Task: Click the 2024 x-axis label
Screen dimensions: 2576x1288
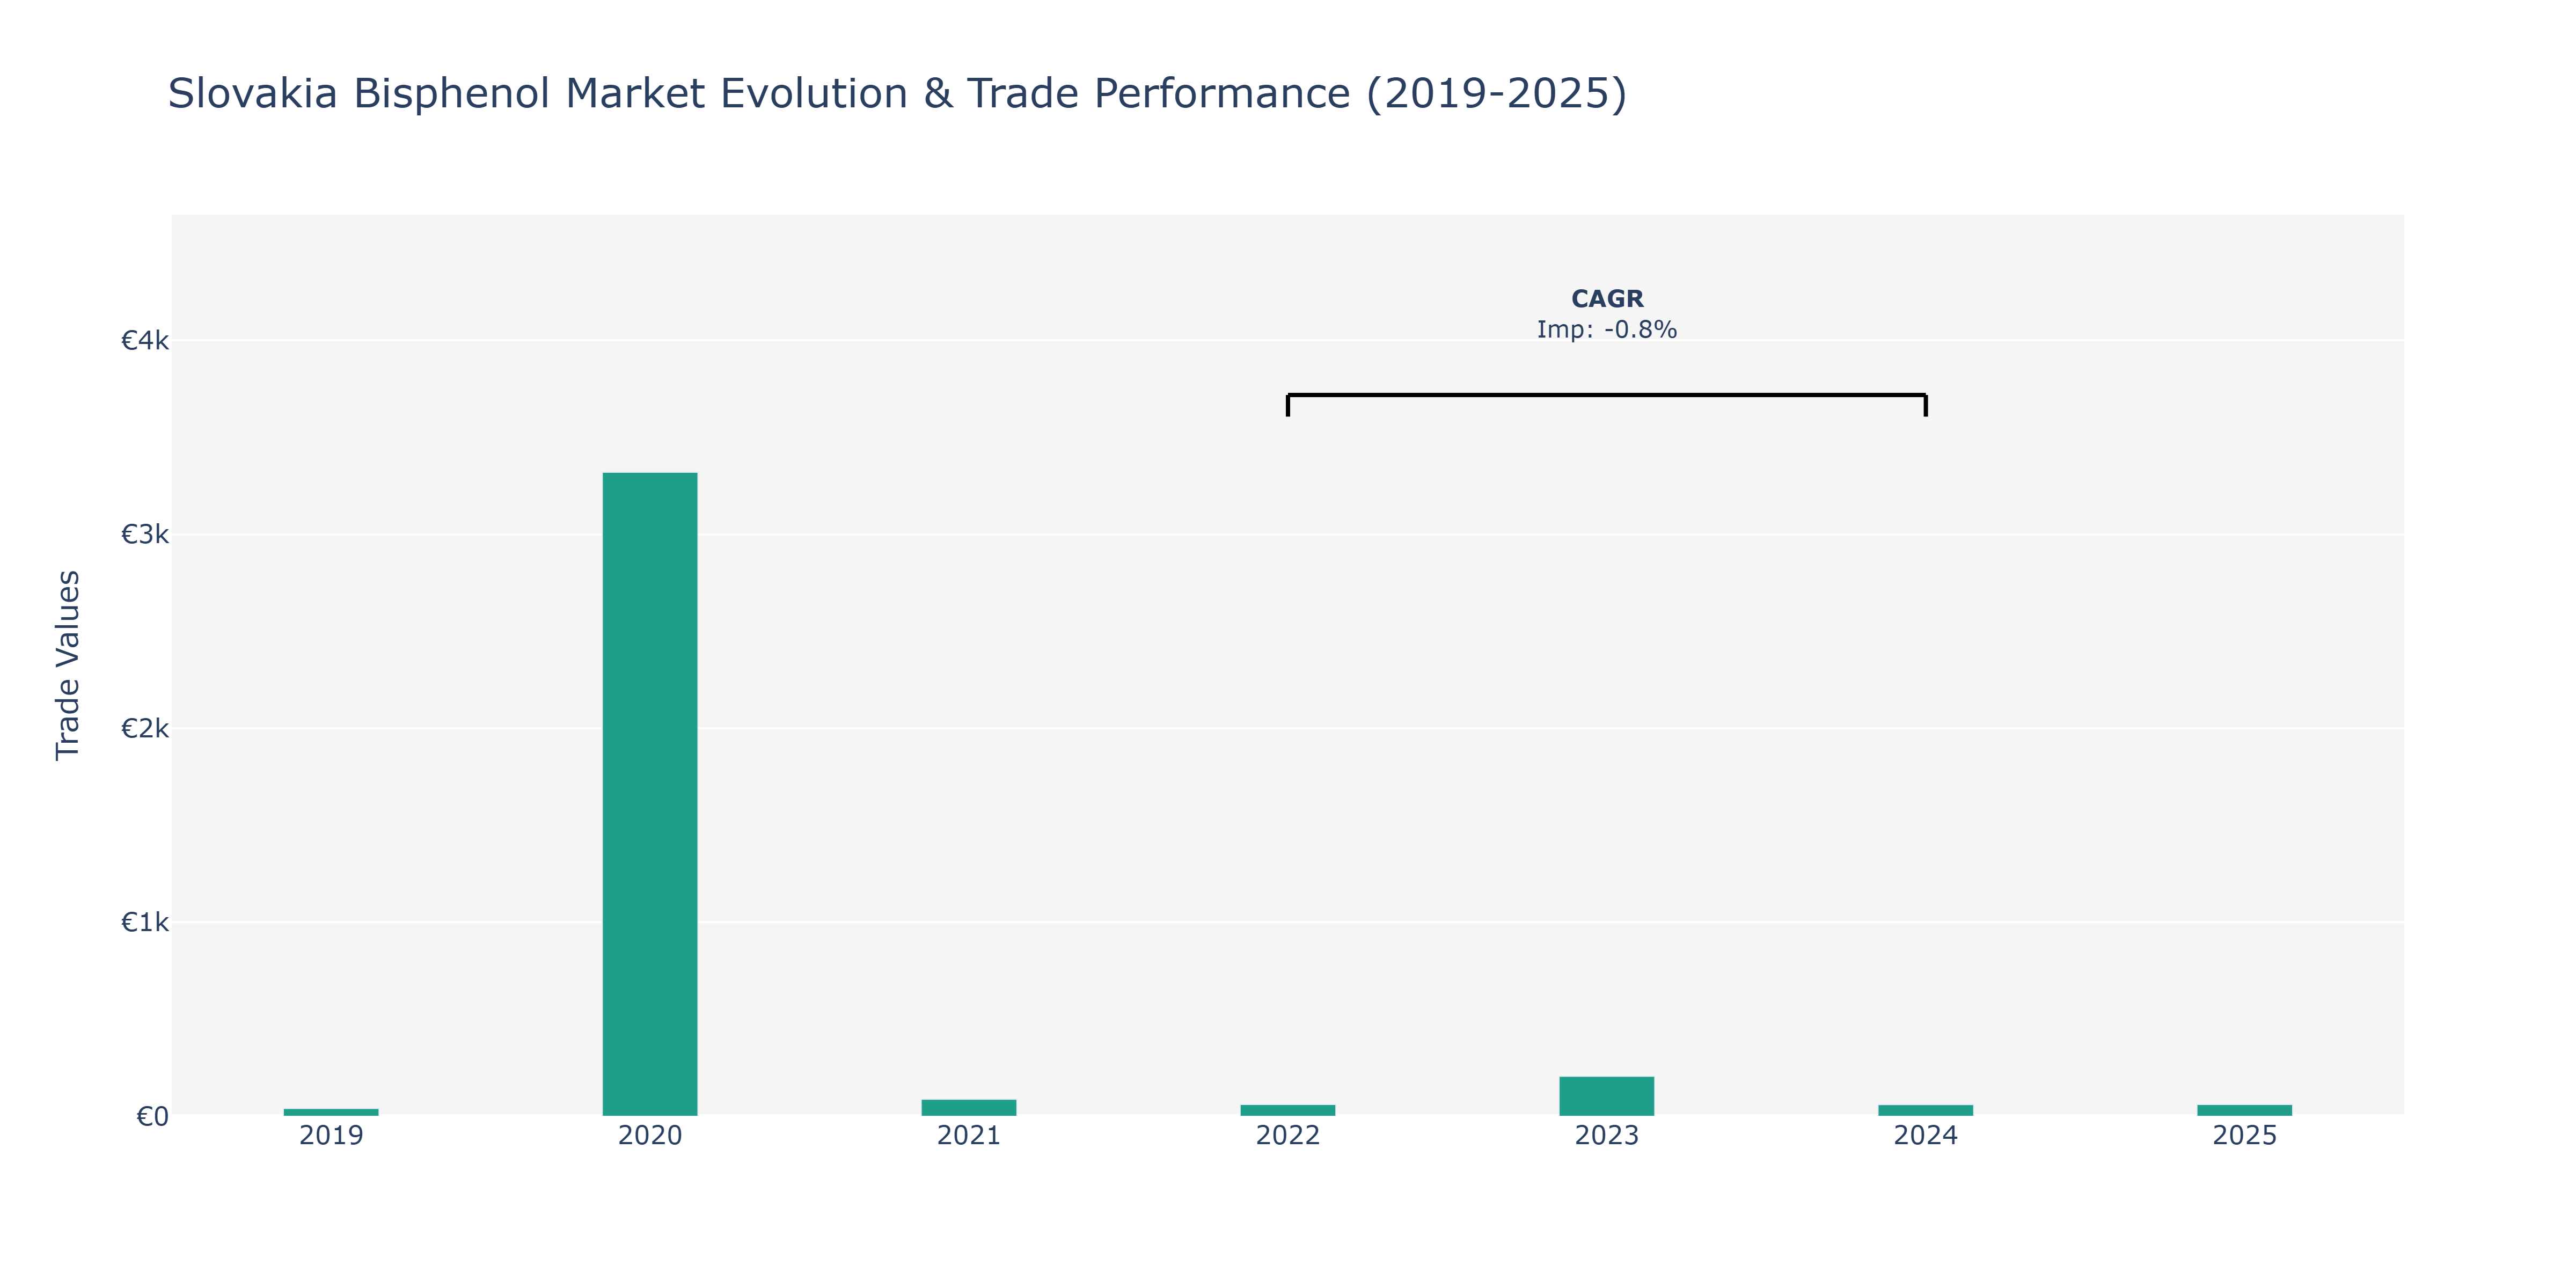Action: click(1926, 1136)
